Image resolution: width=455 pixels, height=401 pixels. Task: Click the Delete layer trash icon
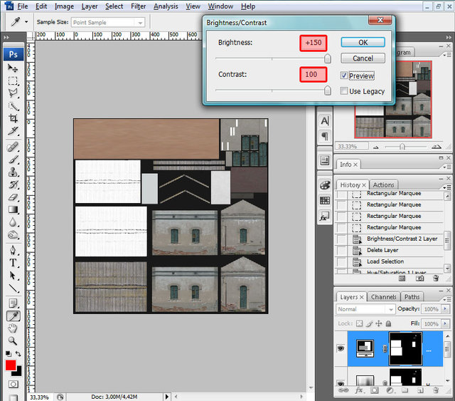click(x=434, y=390)
